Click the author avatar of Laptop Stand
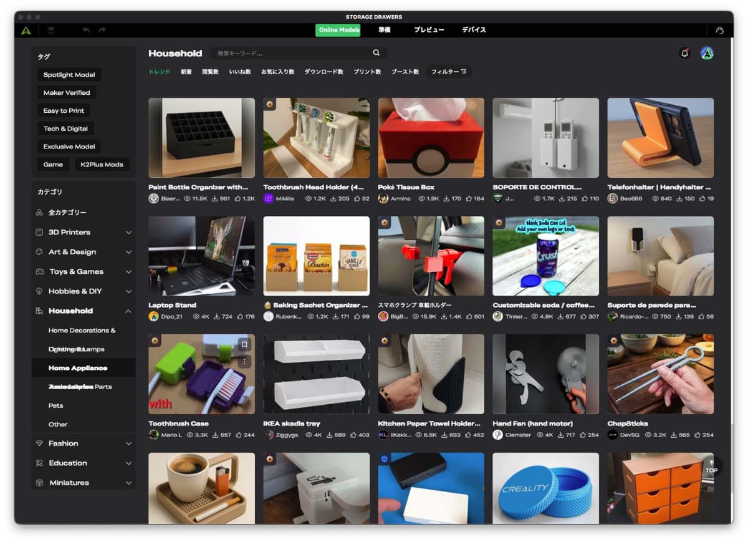The height and width of the screenshot is (542, 748). click(x=154, y=316)
